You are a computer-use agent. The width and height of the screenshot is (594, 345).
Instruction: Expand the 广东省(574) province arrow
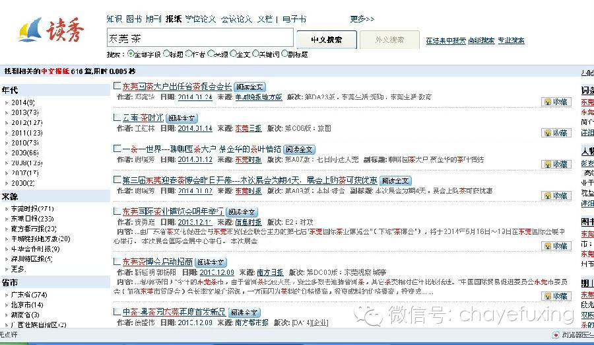[7, 295]
